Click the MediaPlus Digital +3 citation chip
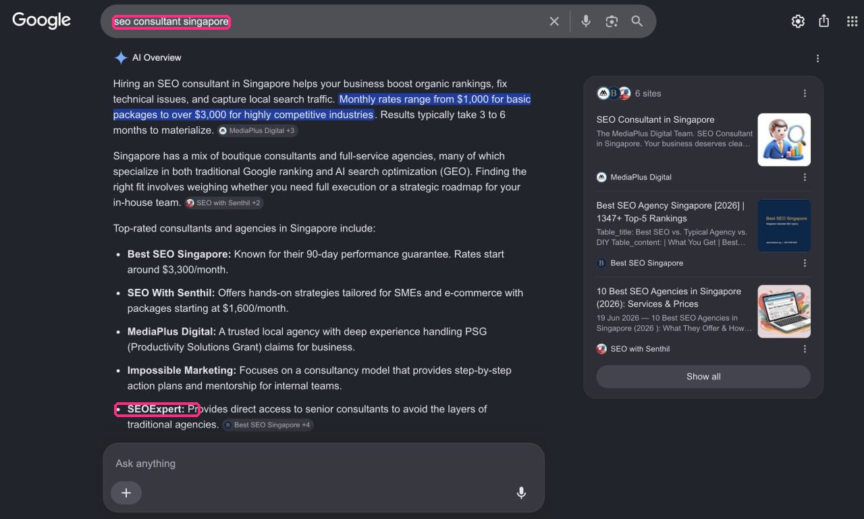 coord(257,130)
